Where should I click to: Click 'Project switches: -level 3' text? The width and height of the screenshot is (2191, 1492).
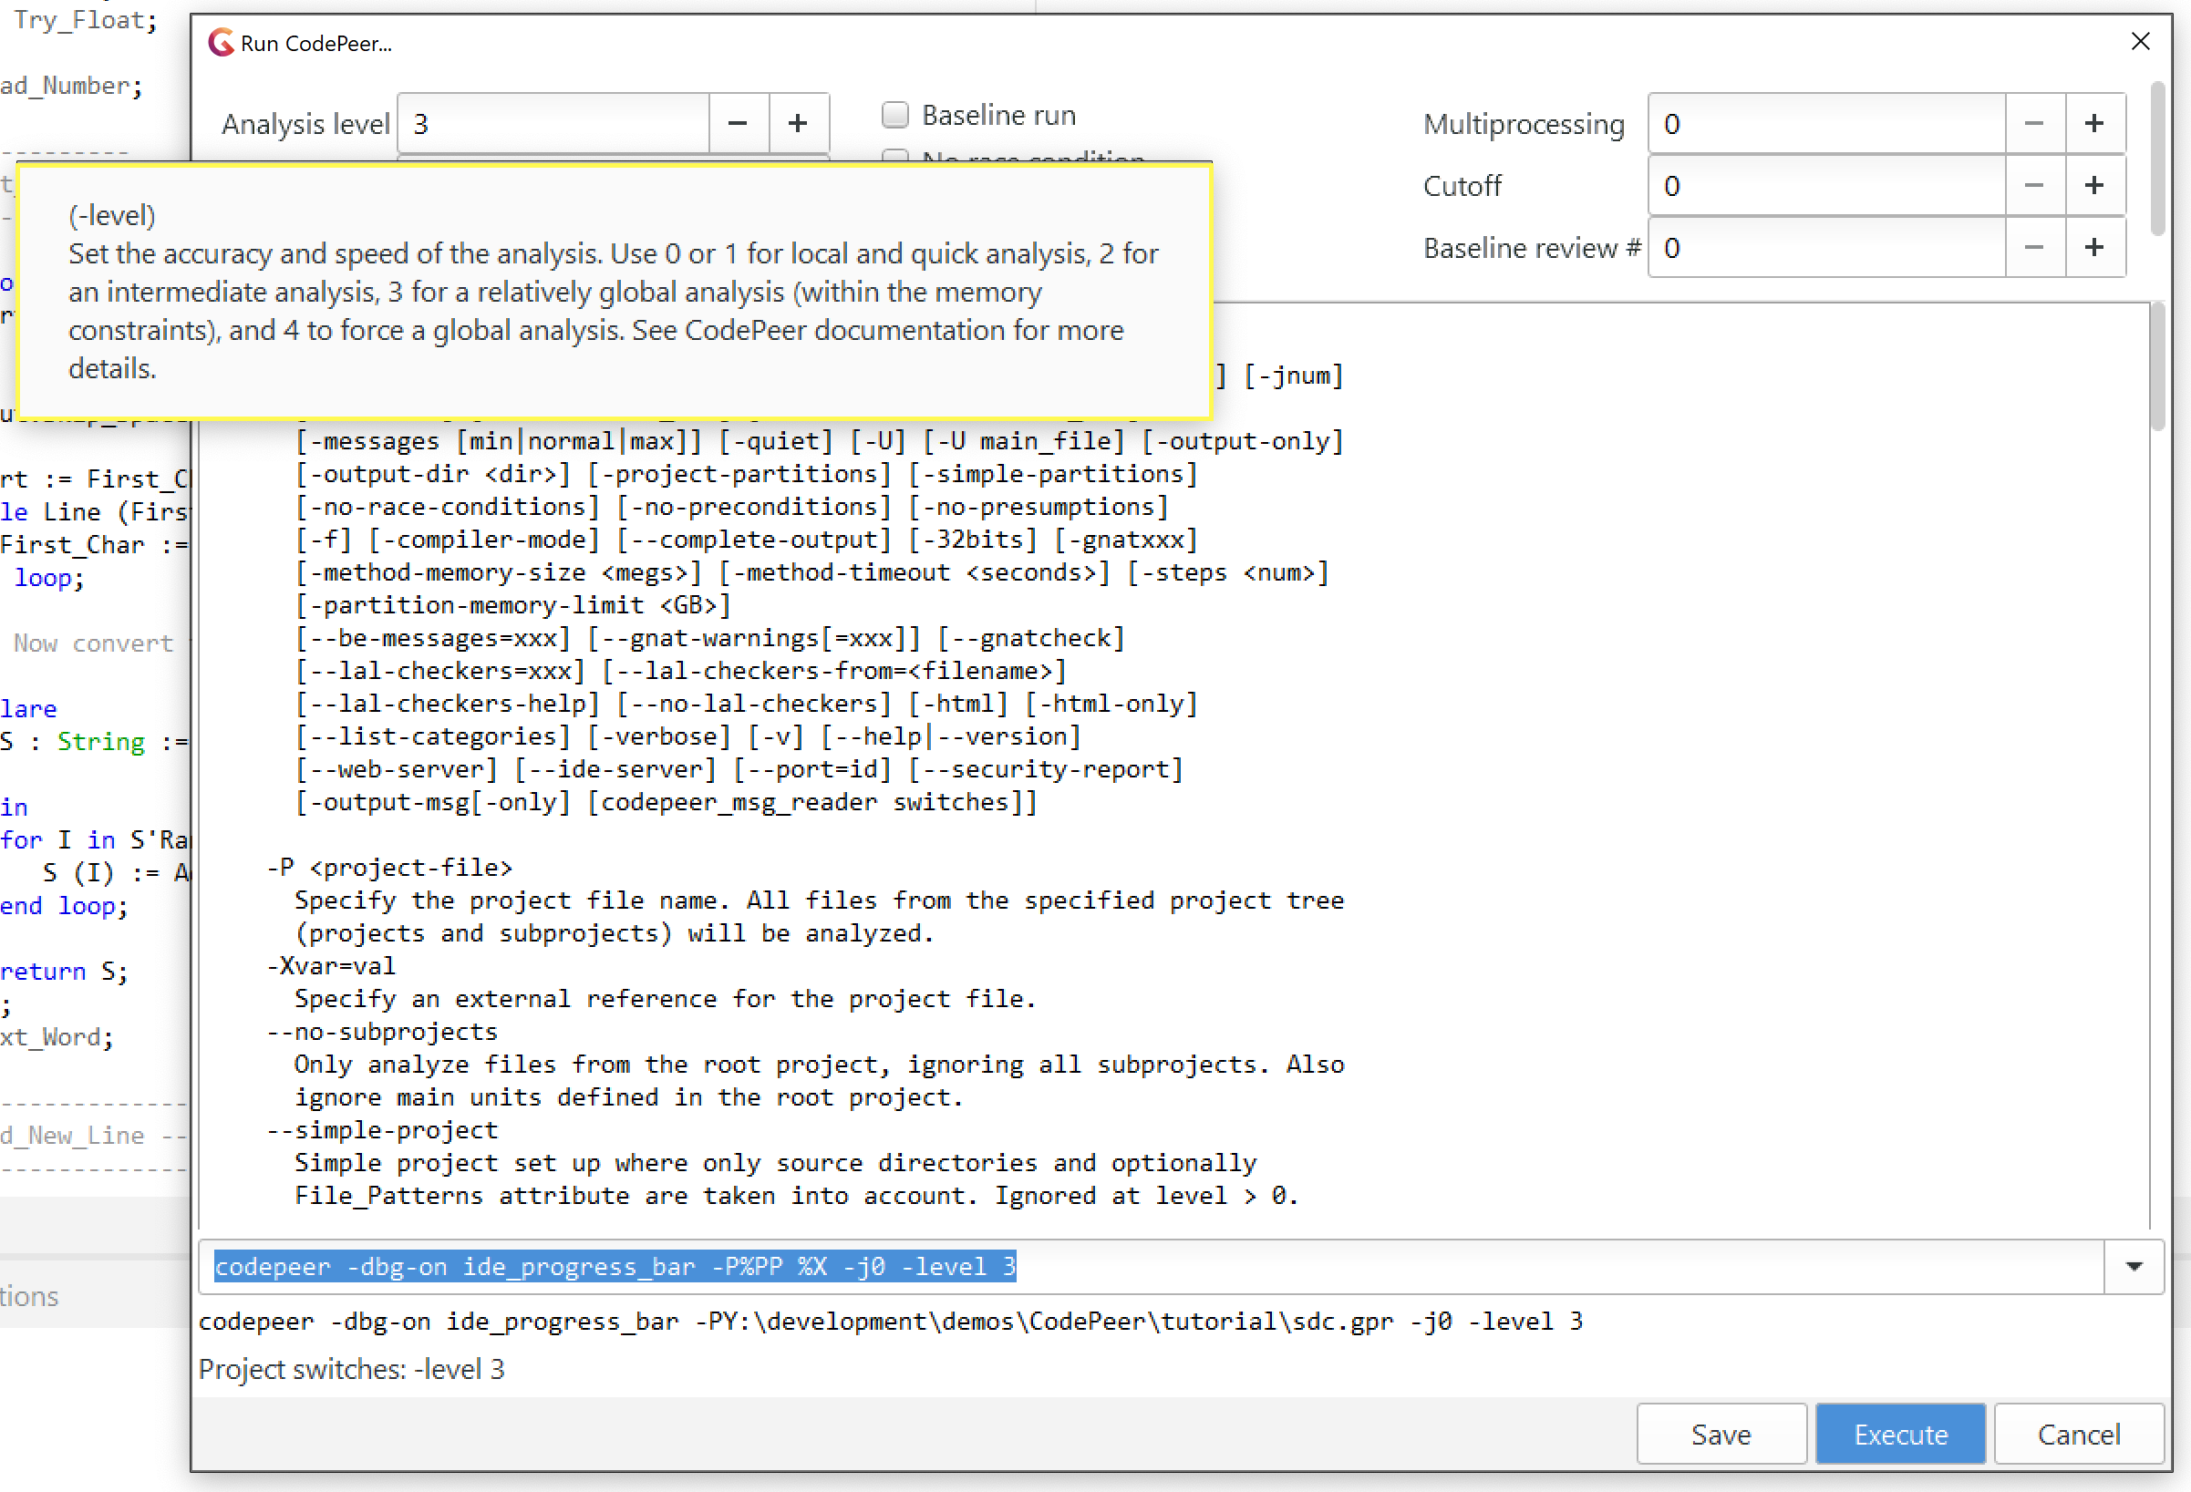(352, 1369)
